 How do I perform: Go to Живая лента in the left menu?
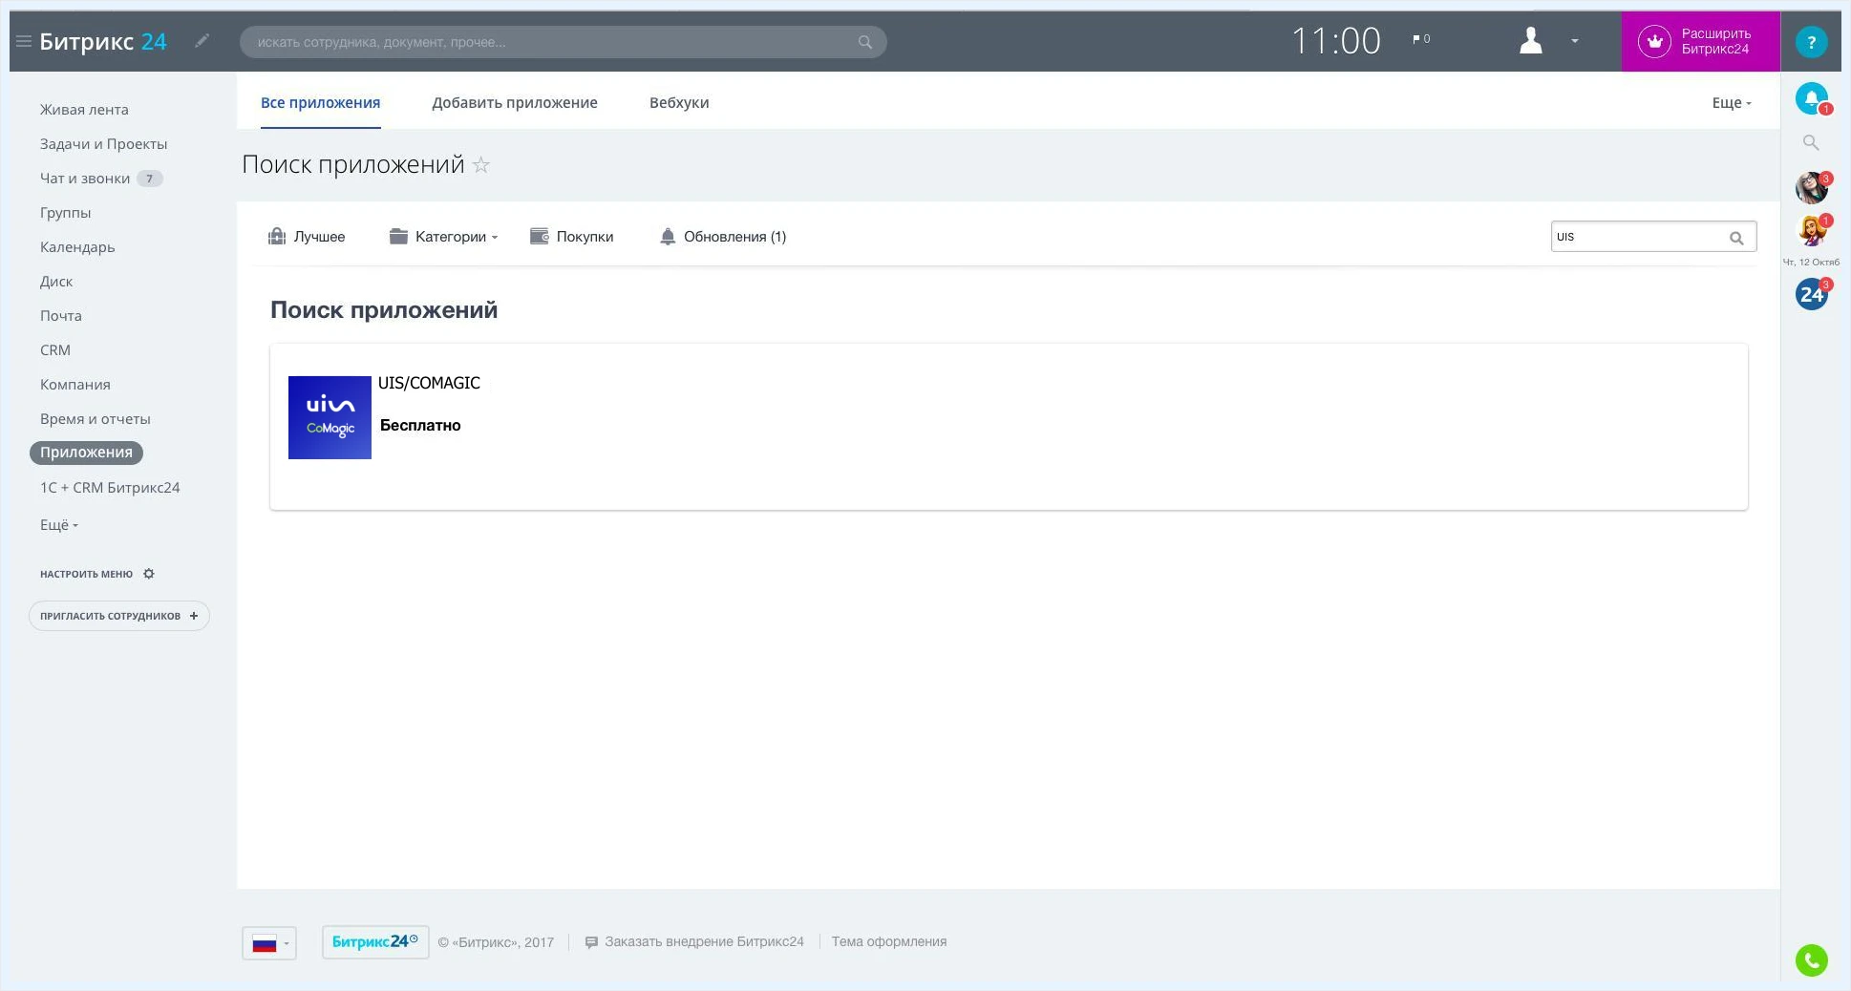pyautogui.click(x=84, y=110)
